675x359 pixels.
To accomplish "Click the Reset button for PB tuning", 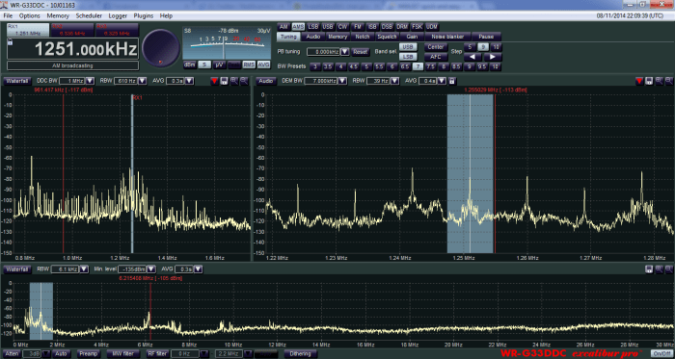I will [x=361, y=52].
